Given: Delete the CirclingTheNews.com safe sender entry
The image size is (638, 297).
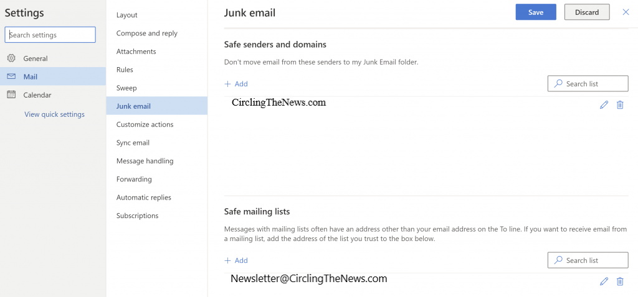Looking at the screenshot, I should point(620,104).
